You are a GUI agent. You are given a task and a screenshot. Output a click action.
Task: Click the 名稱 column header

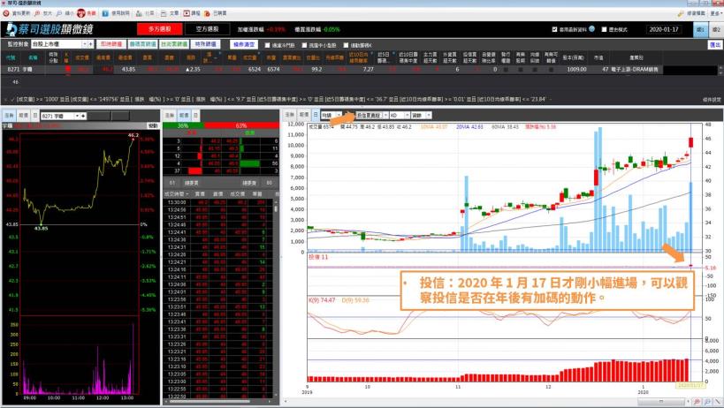pos(33,57)
